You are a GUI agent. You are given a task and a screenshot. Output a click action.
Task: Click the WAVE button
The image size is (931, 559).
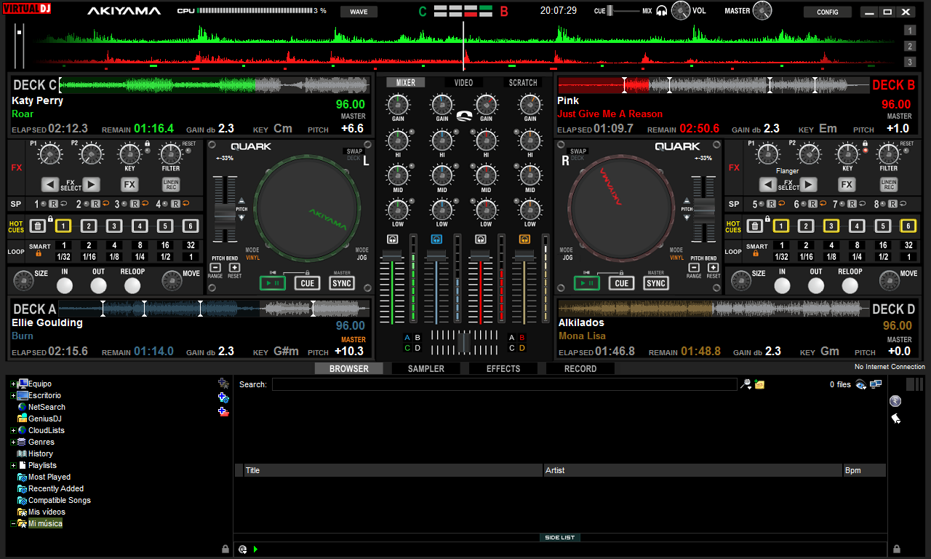(359, 12)
